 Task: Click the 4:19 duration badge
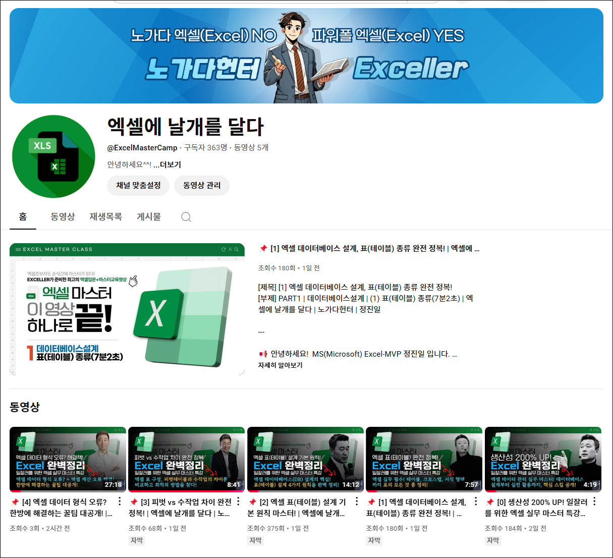tap(590, 484)
